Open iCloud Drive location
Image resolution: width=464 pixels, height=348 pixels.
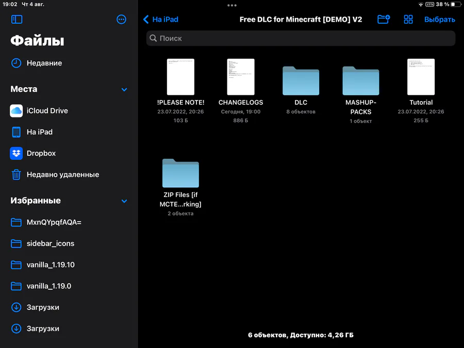(69, 111)
